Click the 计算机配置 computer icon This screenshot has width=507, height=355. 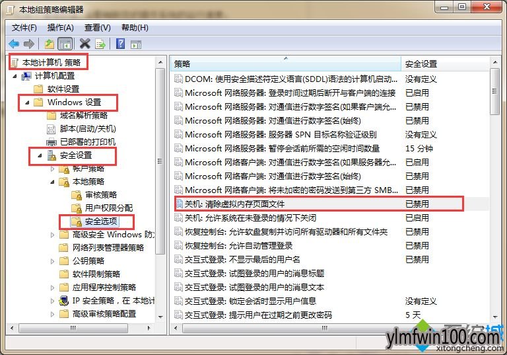click(26, 76)
